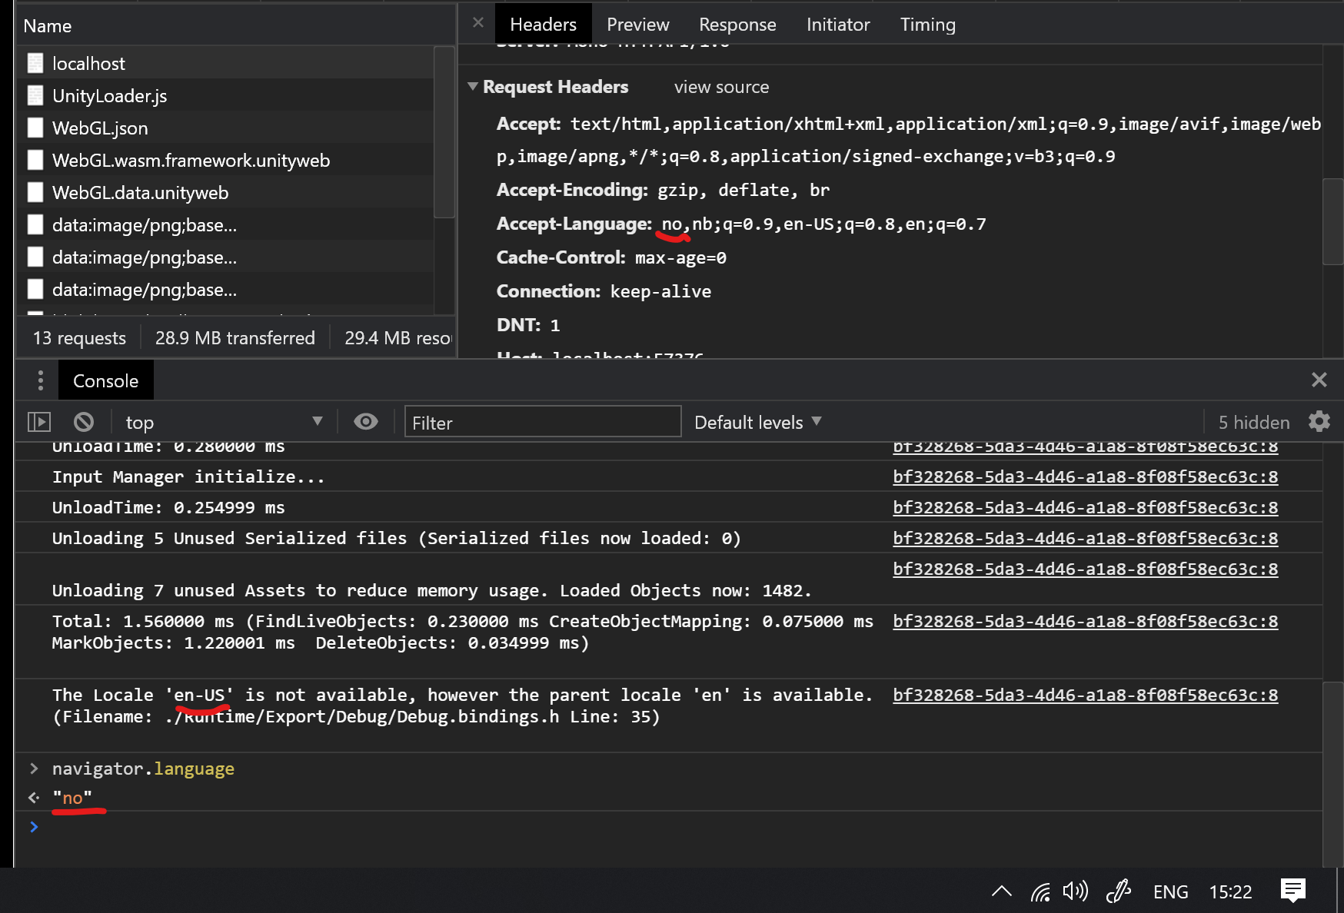Collapse the Request Headers section
The height and width of the screenshot is (913, 1344).
coord(473,87)
